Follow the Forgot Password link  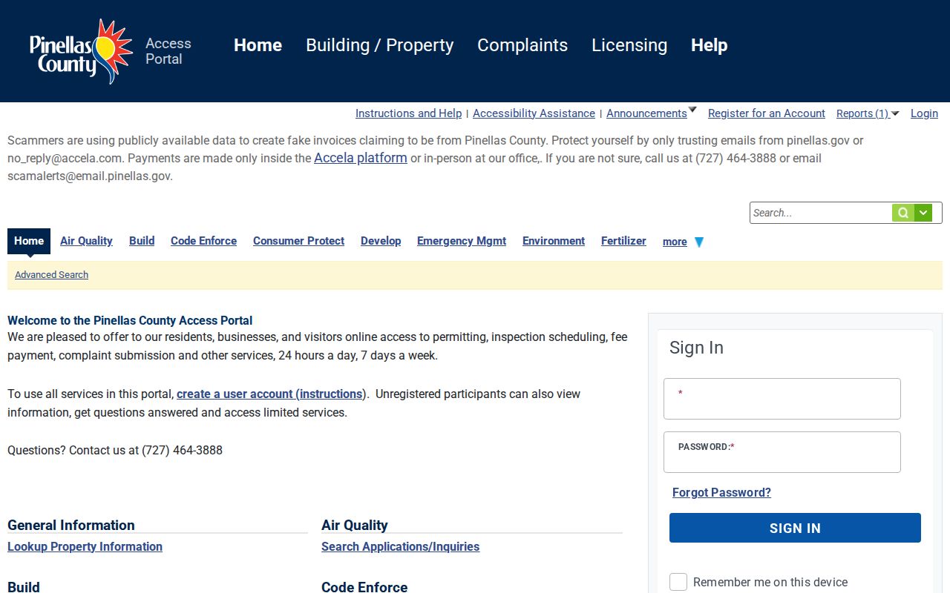coord(721,492)
